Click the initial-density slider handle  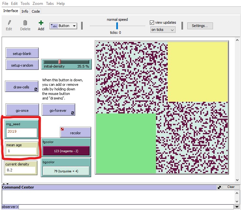[60, 62]
